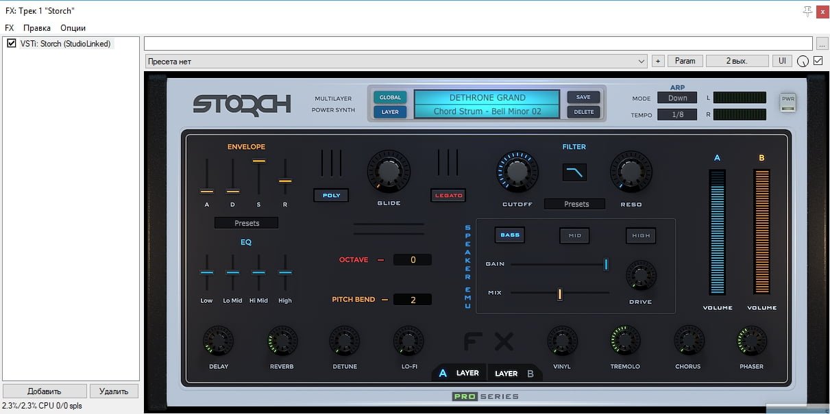Open the Filter Presets dropdown
The image size is (830, 414).
pyautogui.click(x=575, y=204)
